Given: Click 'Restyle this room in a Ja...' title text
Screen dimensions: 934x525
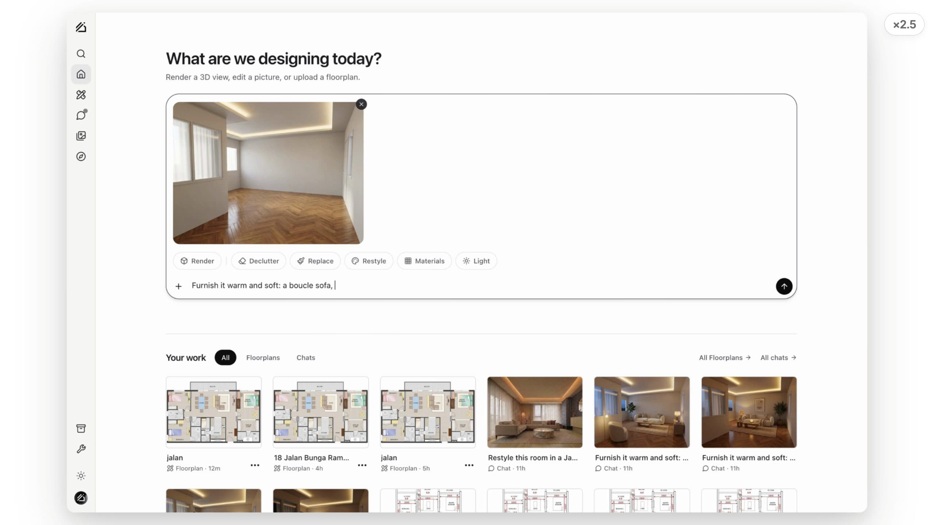Looking at the screenshot, I should (x=533, y=458).
